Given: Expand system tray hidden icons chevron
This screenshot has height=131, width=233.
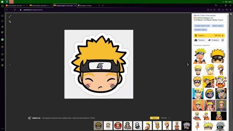Looking at the screenshot, I should click(223, 2).
